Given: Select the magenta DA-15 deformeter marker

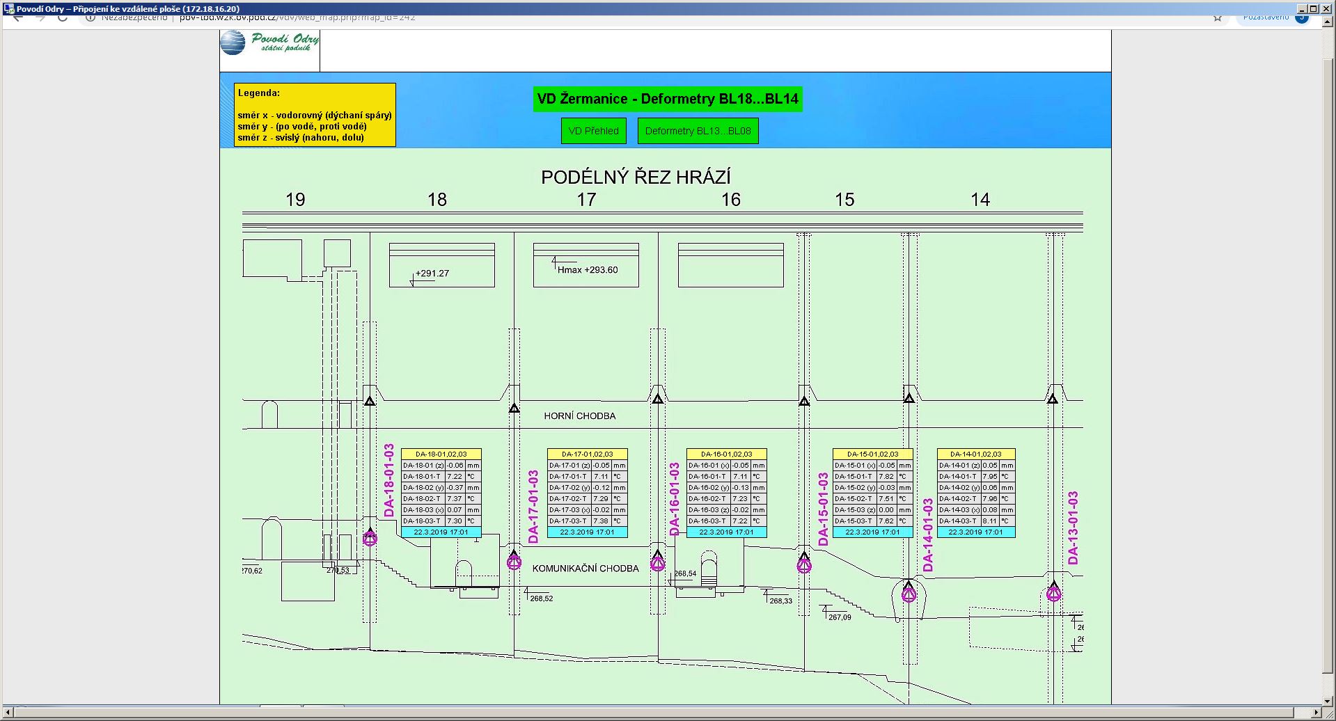Looking at the screenshot, I should pyautogui.click(x=804, y=564).
